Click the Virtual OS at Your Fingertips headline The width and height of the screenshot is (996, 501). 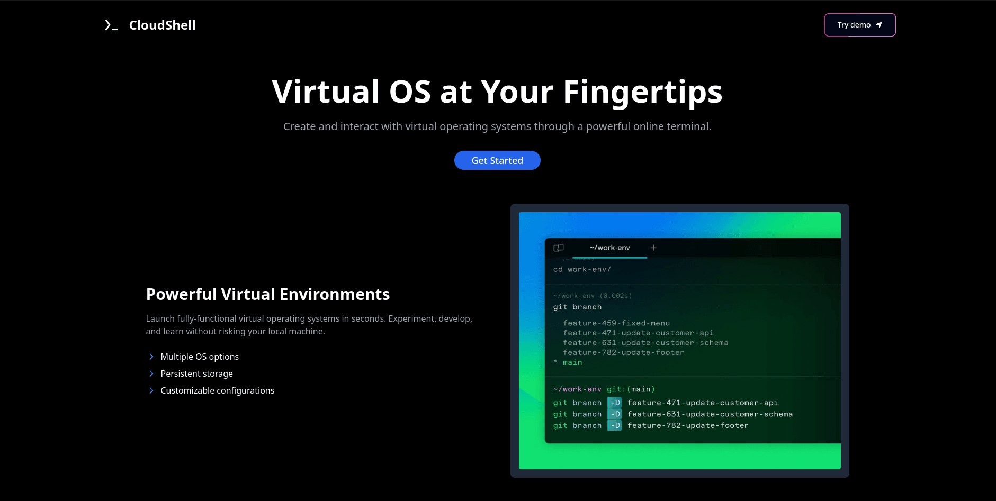(497, 92)
